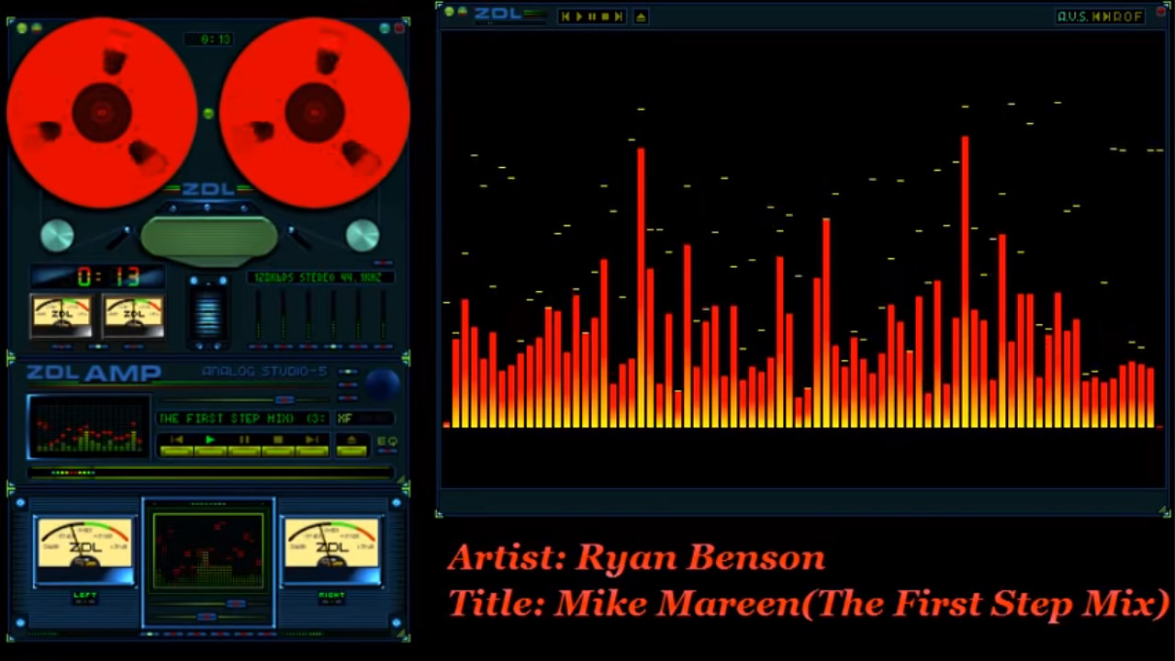The height and width of the screenshot is (661, 1175).
Task: Click the seek progress bar below transport buttons
Action: [210, 473]
